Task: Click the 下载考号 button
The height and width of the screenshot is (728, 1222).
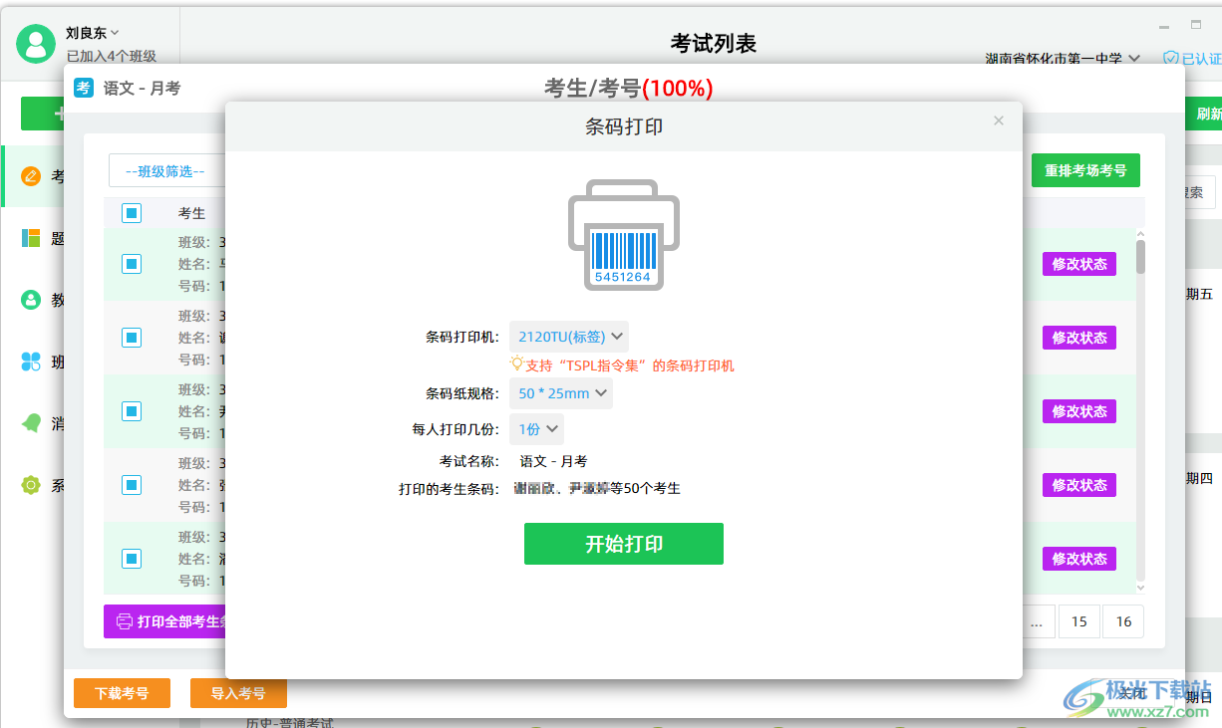Action: coord(122,693)
